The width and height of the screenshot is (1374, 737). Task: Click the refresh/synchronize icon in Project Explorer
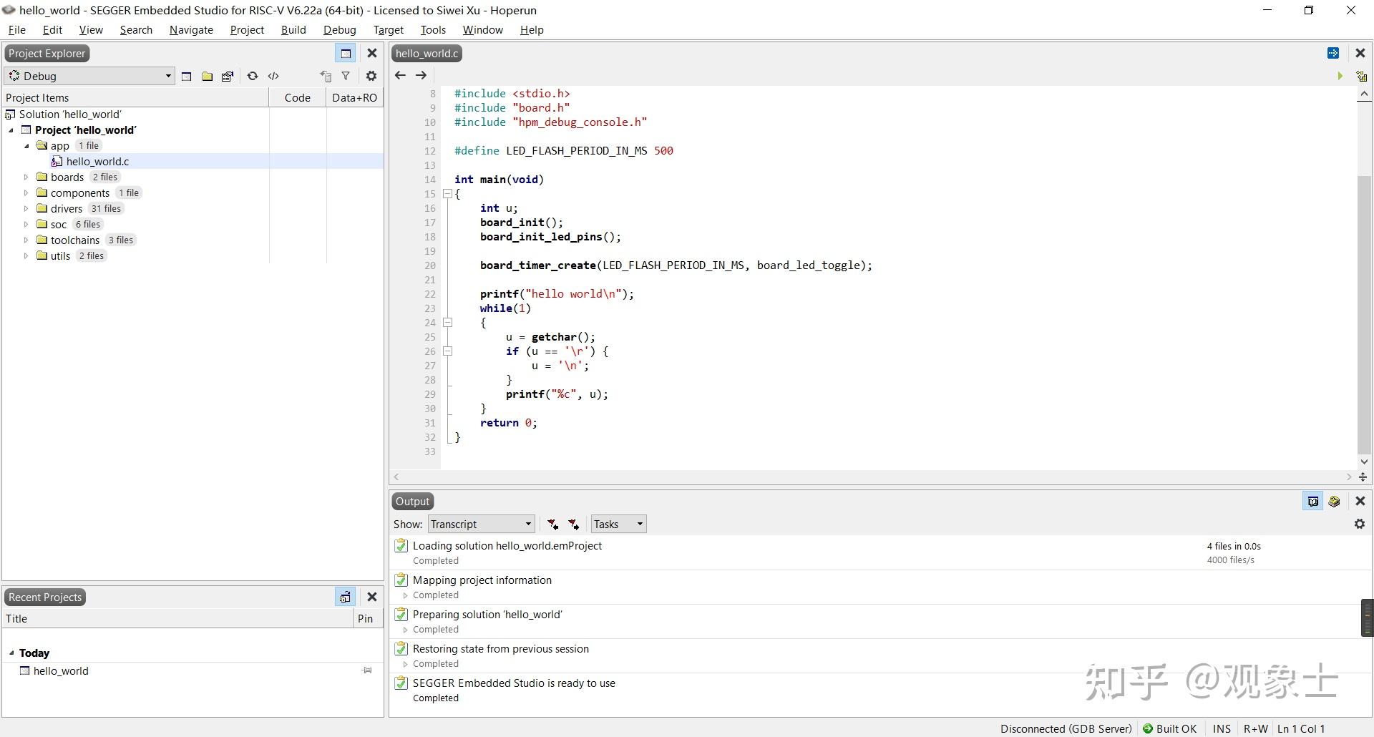click(x=253, y=76)
